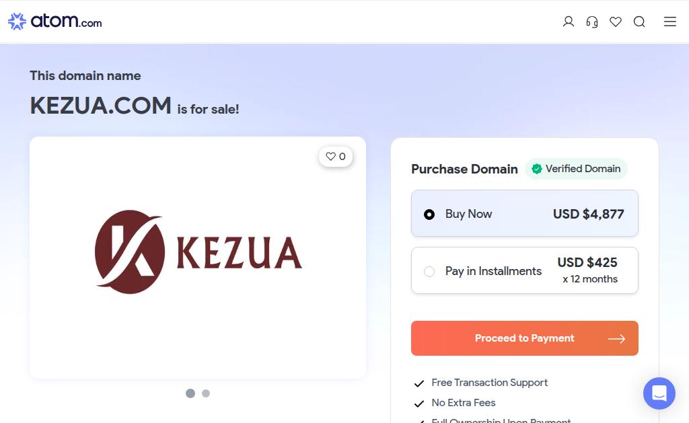Click the arrow on Proceed to Payment

click(616, 339)
